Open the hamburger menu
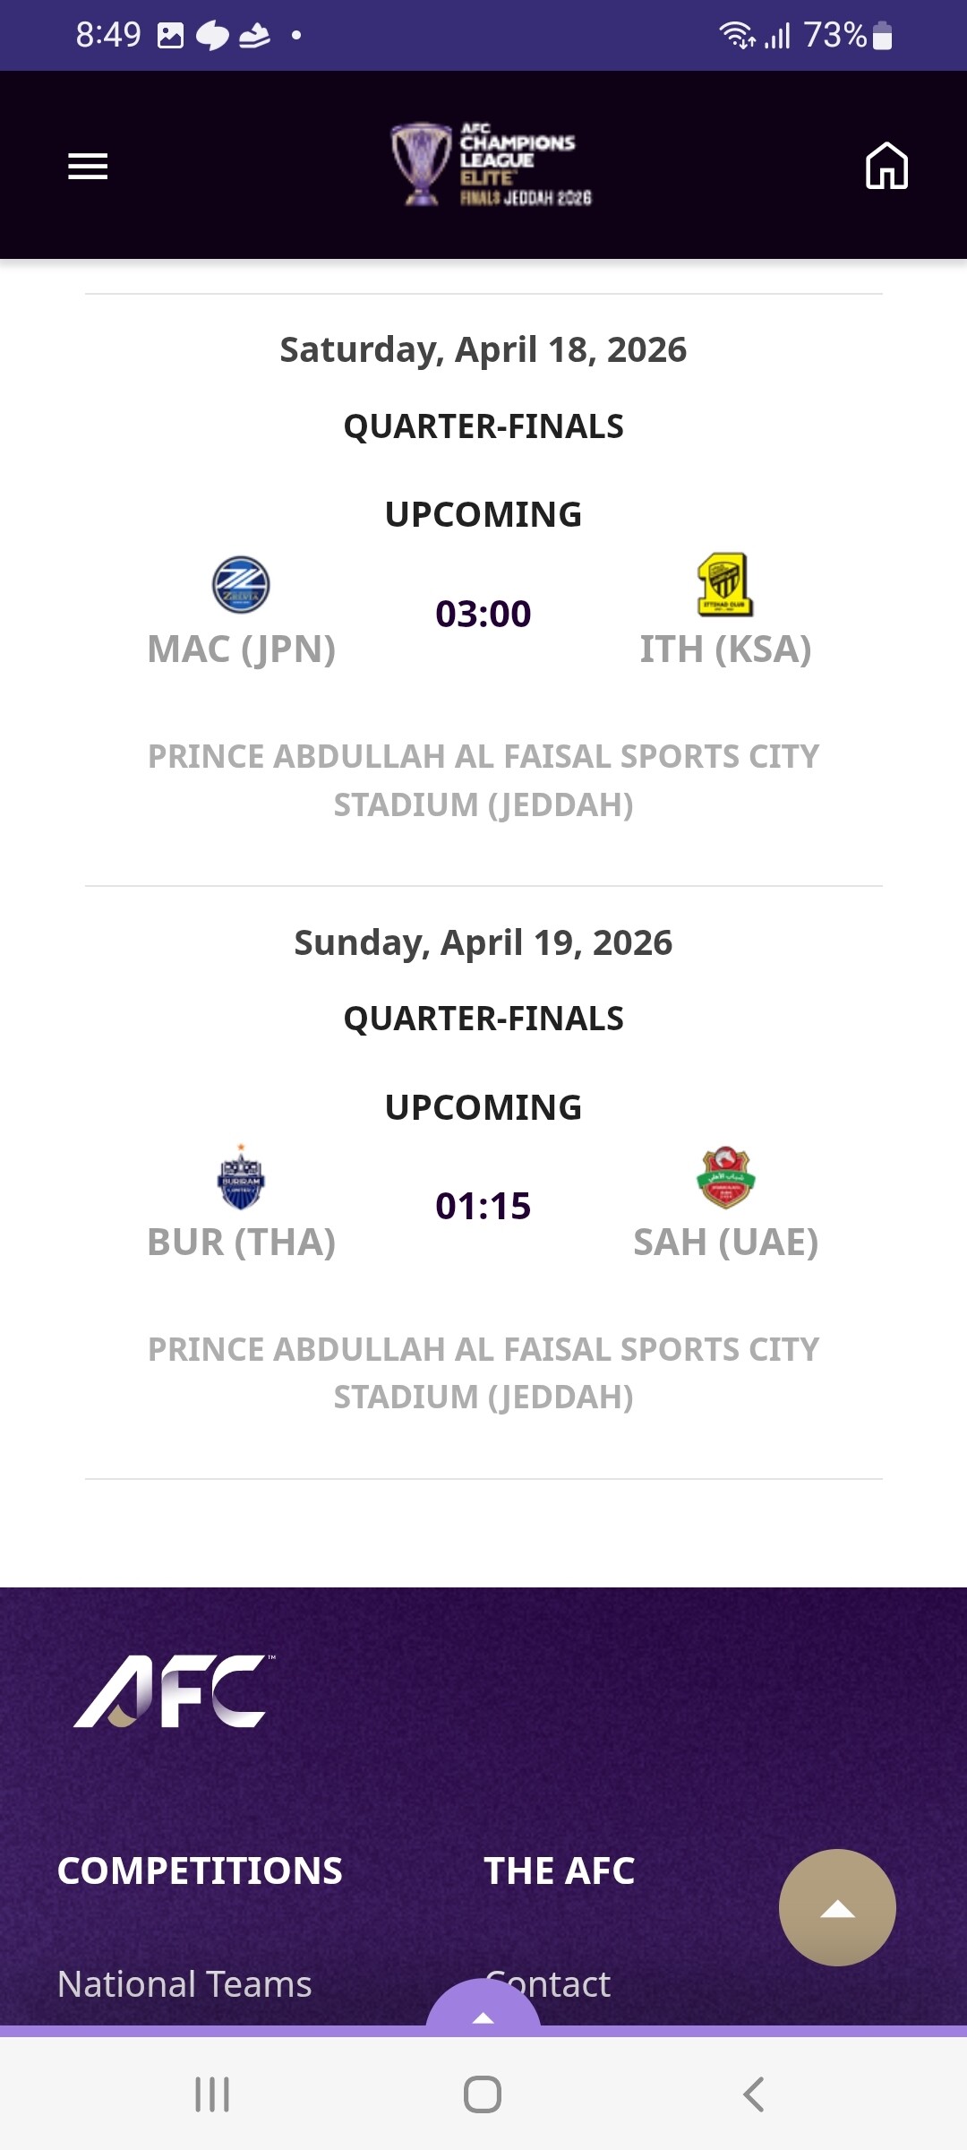 (88, 166)
